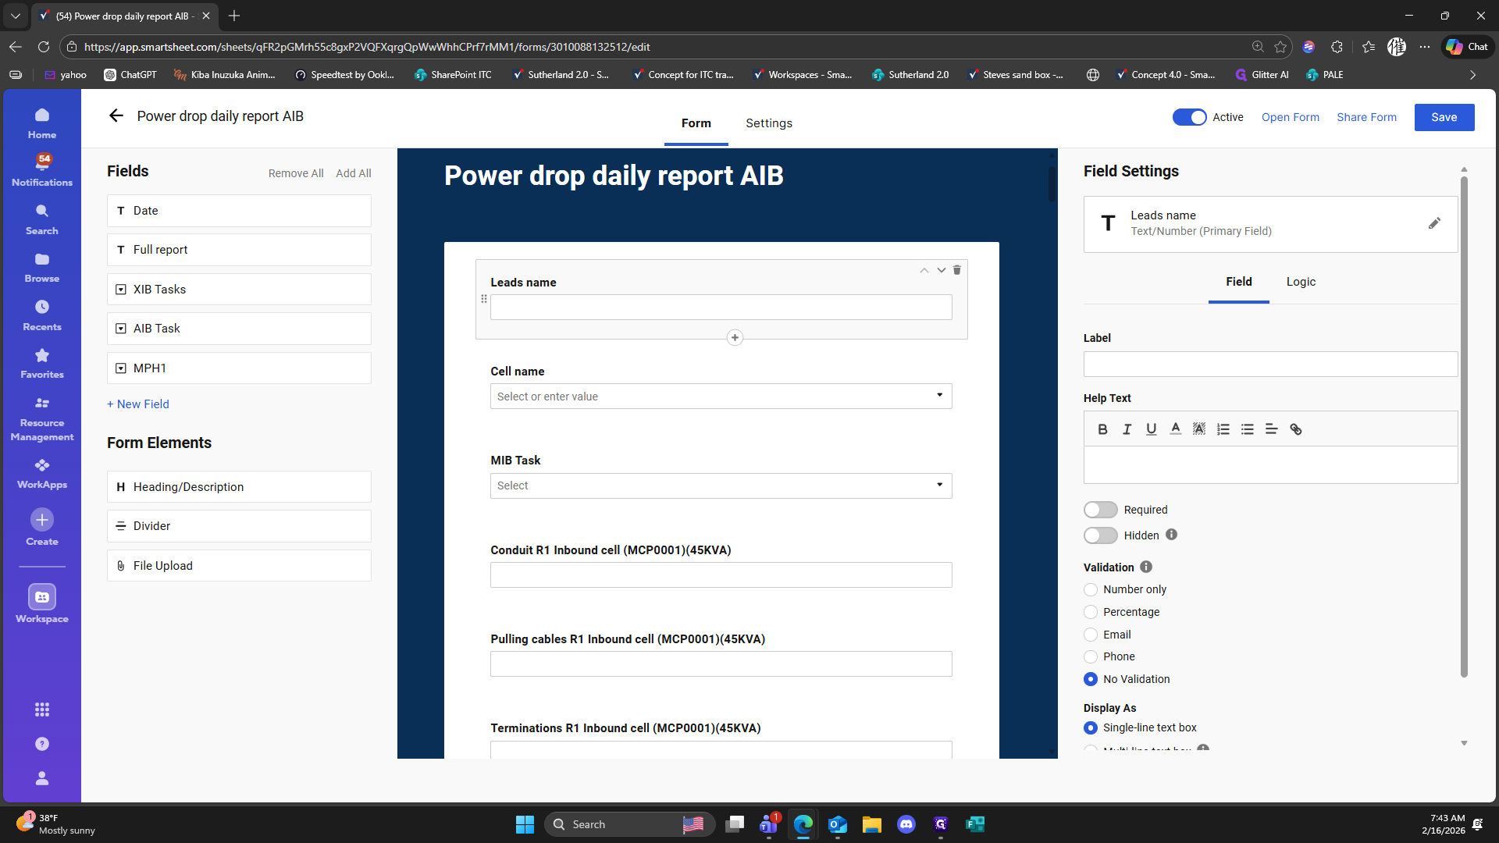Click the pencil edit icon for Leads name
Screen dimensions: 1499x843
[1434, 223]
